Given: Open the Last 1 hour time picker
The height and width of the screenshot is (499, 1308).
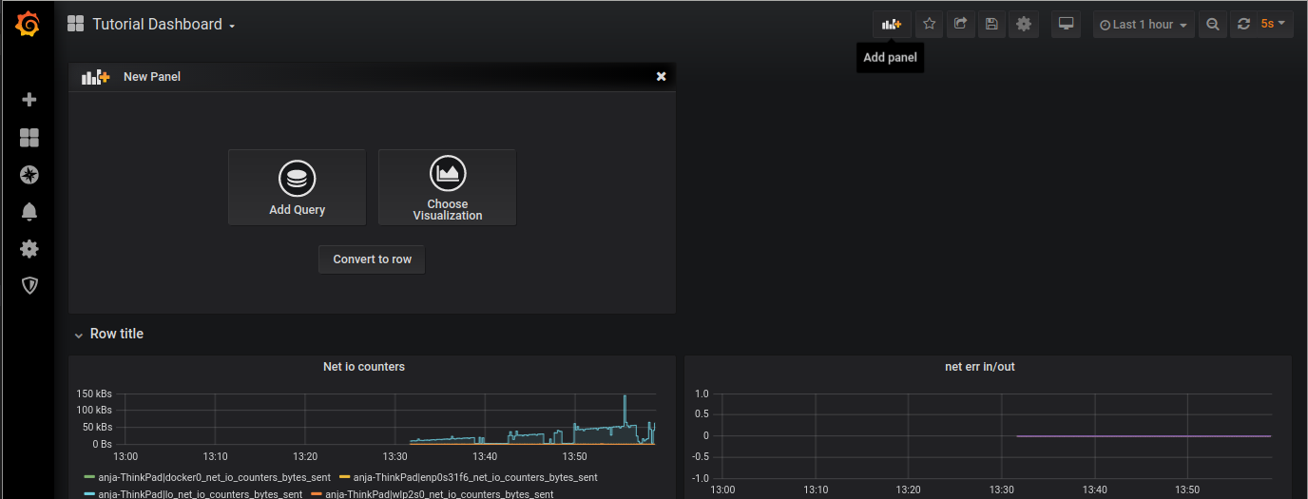Looking at the screenshot, I should pos(1144,24).
